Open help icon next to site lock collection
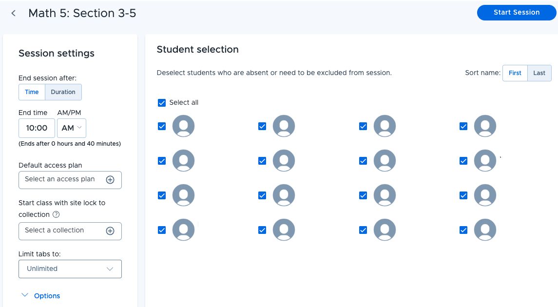Screen dimensions: 558x307 [56, 214]
